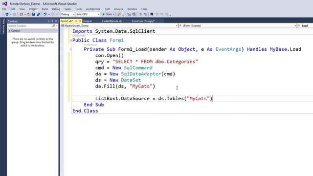Open the Edit menu

[13, 9]
